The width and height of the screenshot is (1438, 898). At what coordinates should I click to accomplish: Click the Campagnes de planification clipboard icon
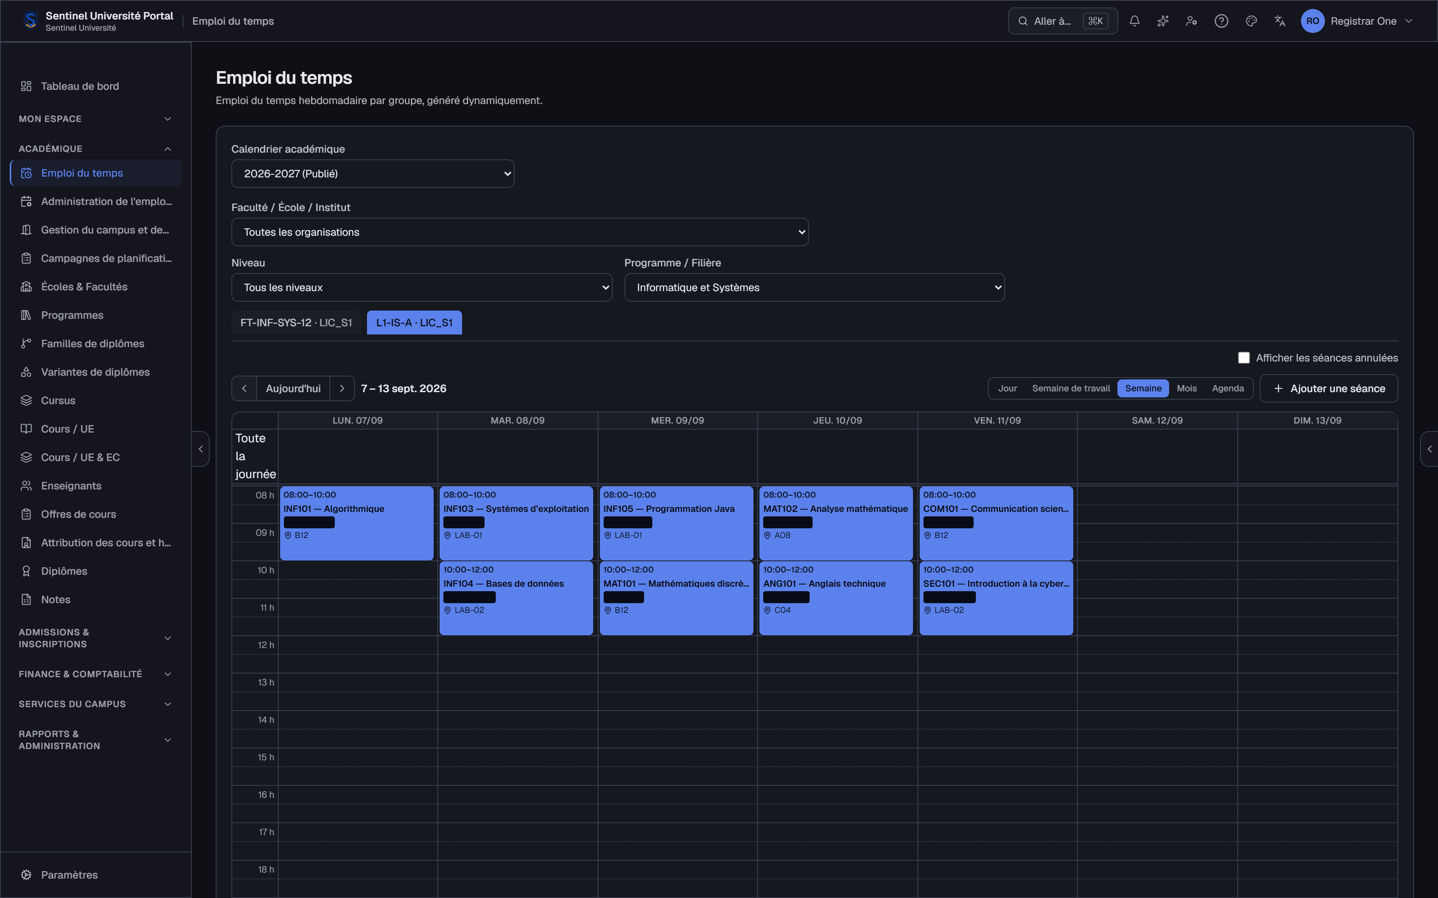(26, 258)
